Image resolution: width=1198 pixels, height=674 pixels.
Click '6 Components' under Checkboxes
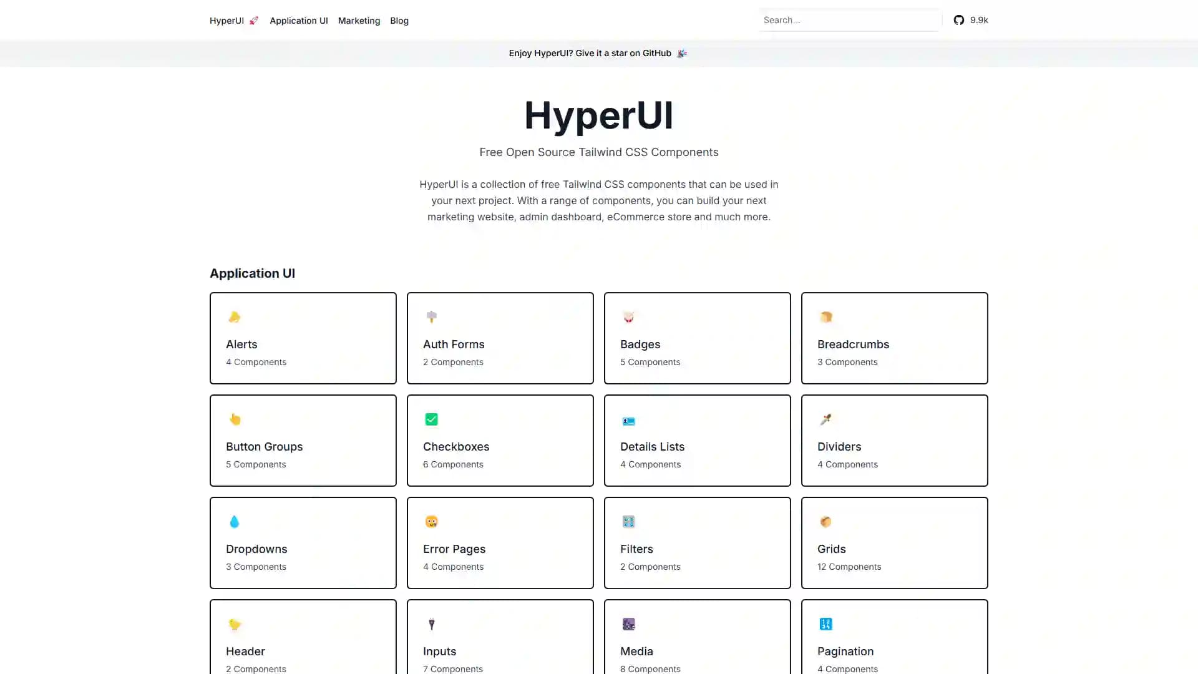453,464
